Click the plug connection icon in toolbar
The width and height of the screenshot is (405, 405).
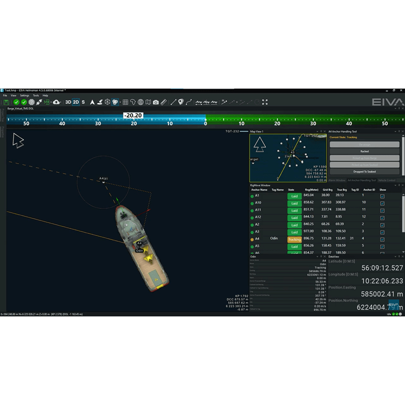click(39, 102)
